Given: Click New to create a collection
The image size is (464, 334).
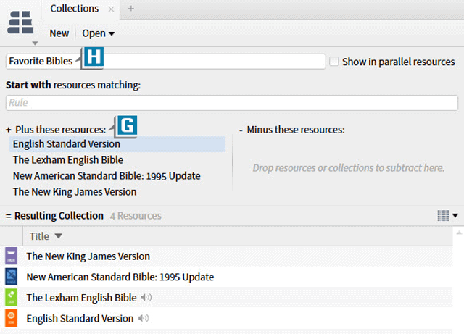Looking at the screenshot, I should tap(59, 33).
